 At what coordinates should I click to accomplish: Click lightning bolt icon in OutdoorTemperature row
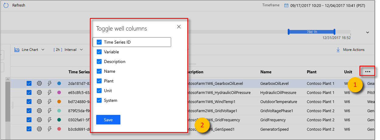50,102
